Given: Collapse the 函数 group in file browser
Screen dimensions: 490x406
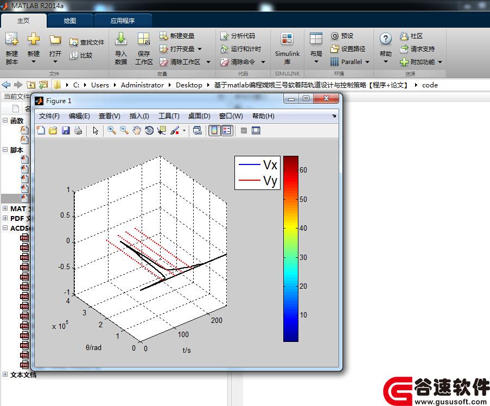Looking at the screenshot, I should [x=5, y=120].
